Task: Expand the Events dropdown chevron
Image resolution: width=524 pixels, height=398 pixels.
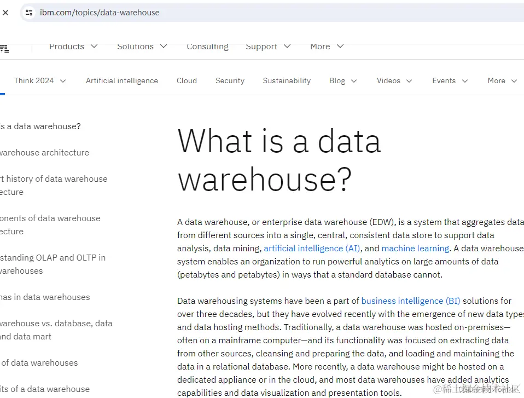Action: point(464,81)
